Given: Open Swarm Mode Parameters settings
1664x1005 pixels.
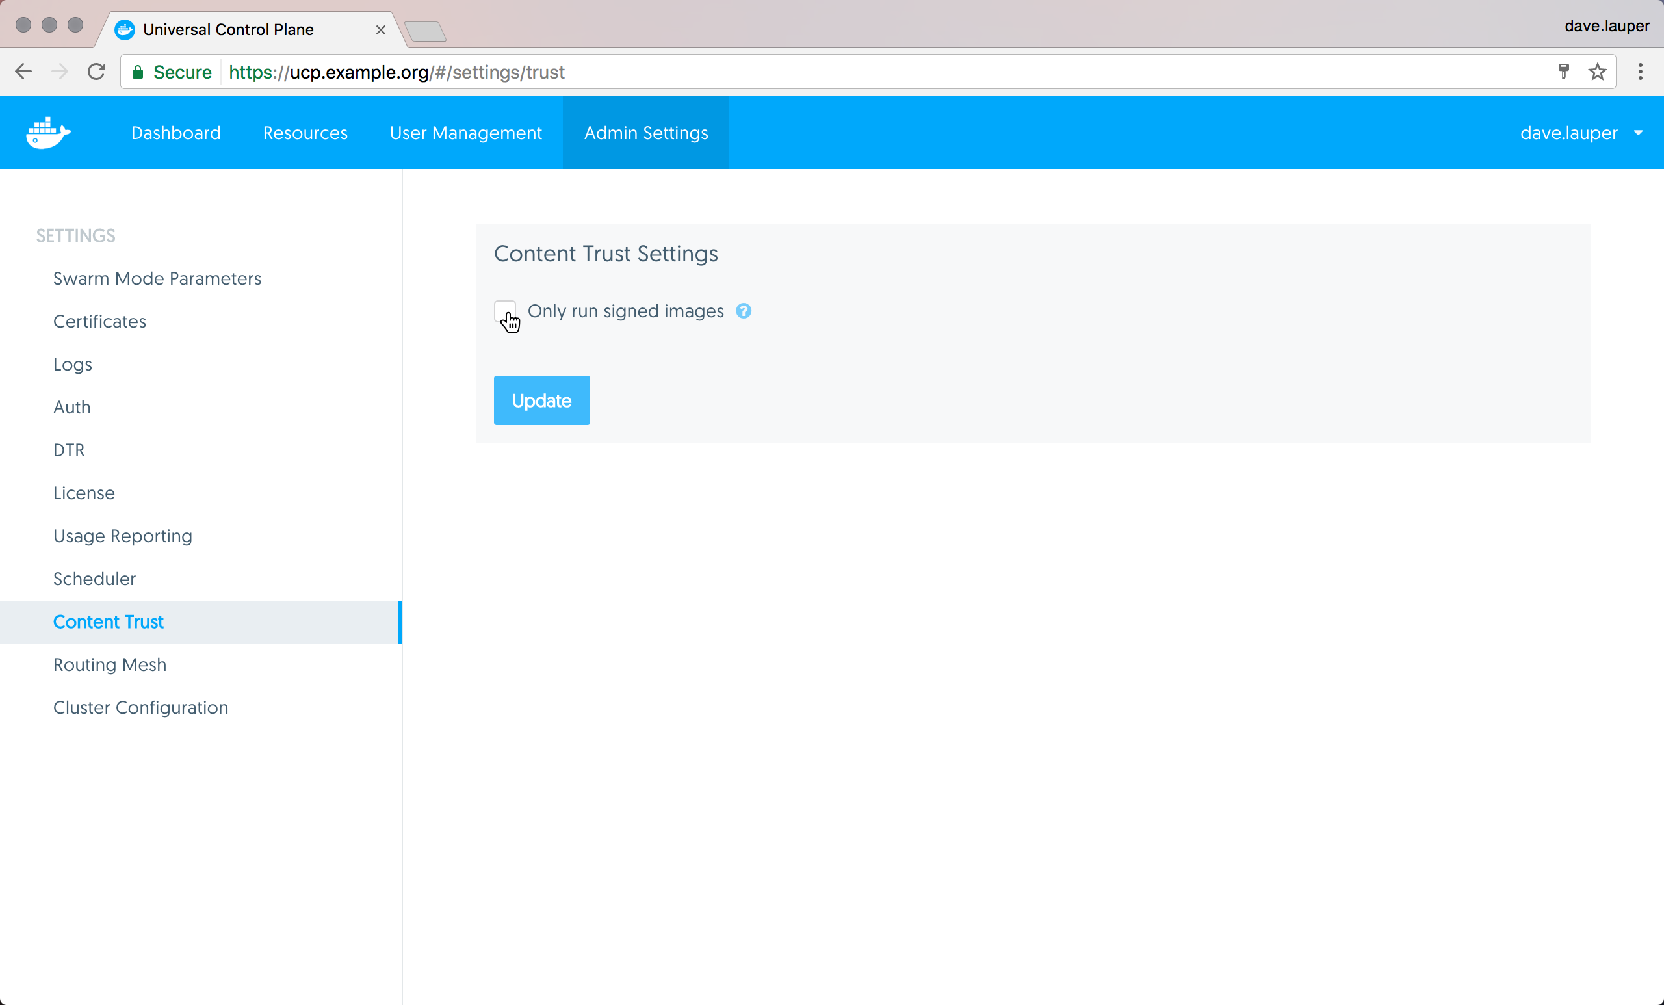Looking at the screenshot, I should tap(157, 278).
